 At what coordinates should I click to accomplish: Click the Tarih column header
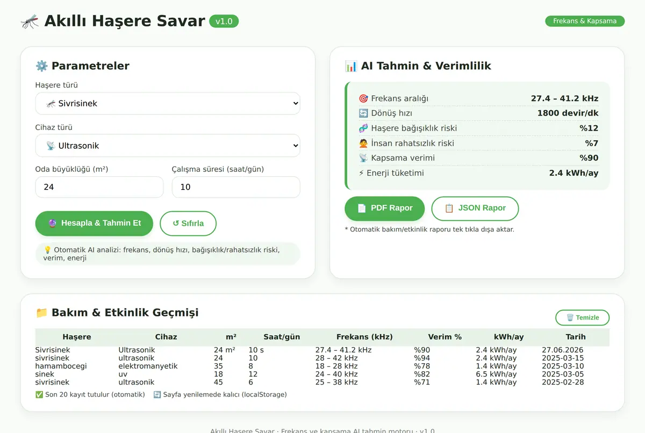[x=576, y=337]
